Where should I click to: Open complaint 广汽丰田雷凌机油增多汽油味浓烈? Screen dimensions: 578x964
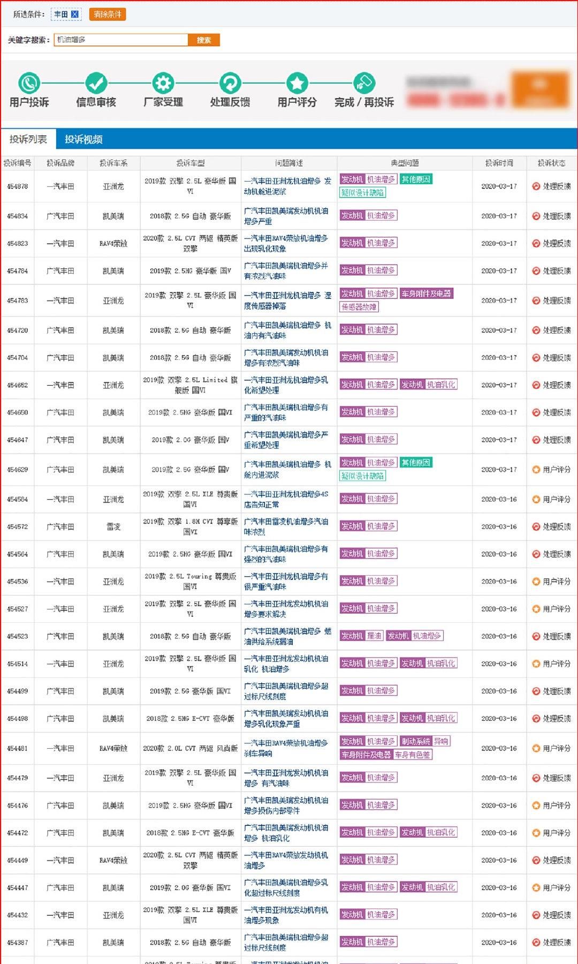point(286,527)
